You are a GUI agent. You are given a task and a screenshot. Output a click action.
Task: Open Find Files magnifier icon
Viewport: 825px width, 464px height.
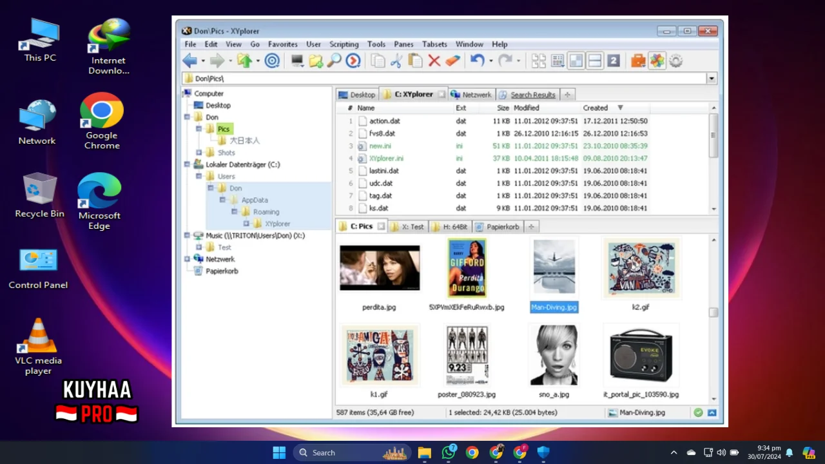pos(334,61)
